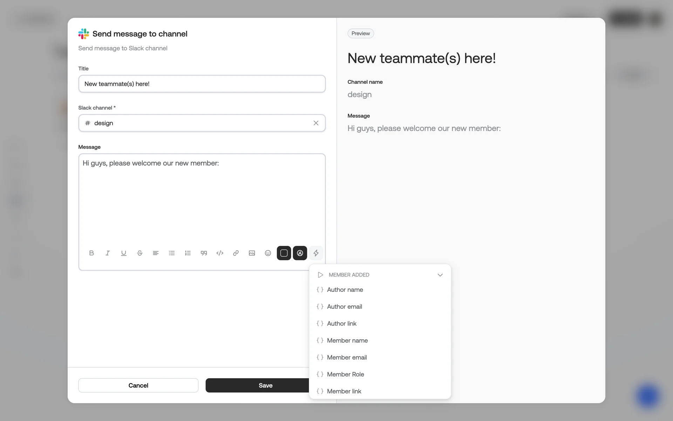This screenshot has width=673, height=421.
Task: Click the text alignment icon
Action: (156, 253)
